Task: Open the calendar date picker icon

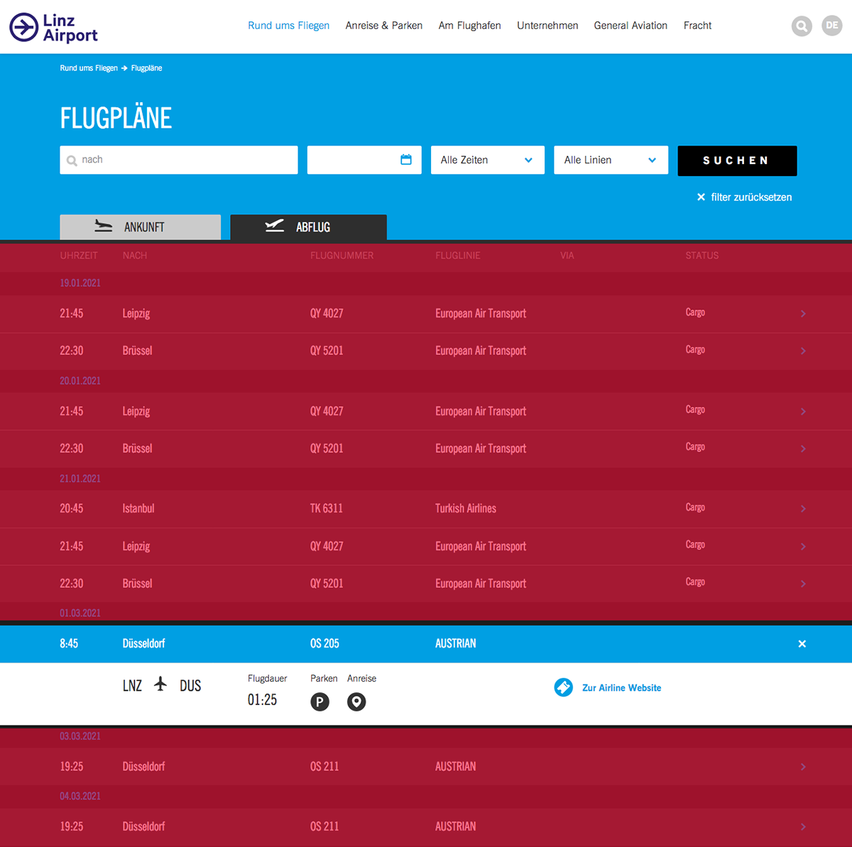Action: (x=406, y=160)
